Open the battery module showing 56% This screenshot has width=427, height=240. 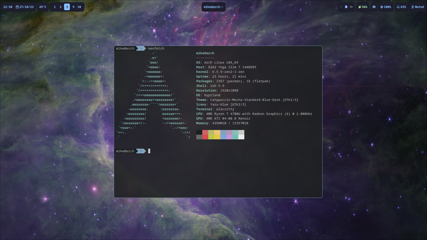[363, 7]
